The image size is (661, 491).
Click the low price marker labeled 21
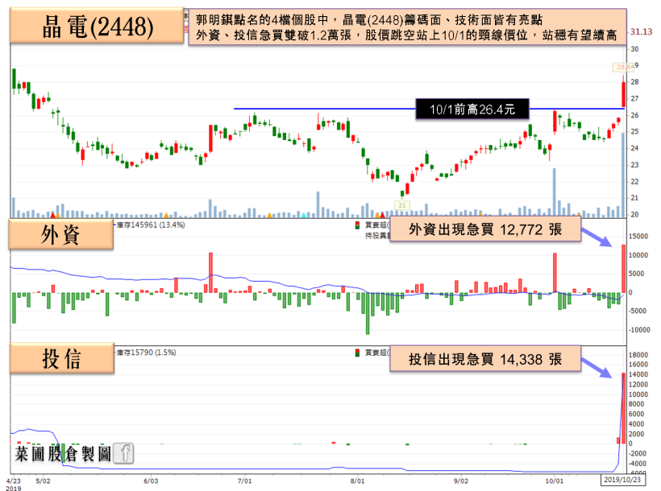click(x=402, y=206)
